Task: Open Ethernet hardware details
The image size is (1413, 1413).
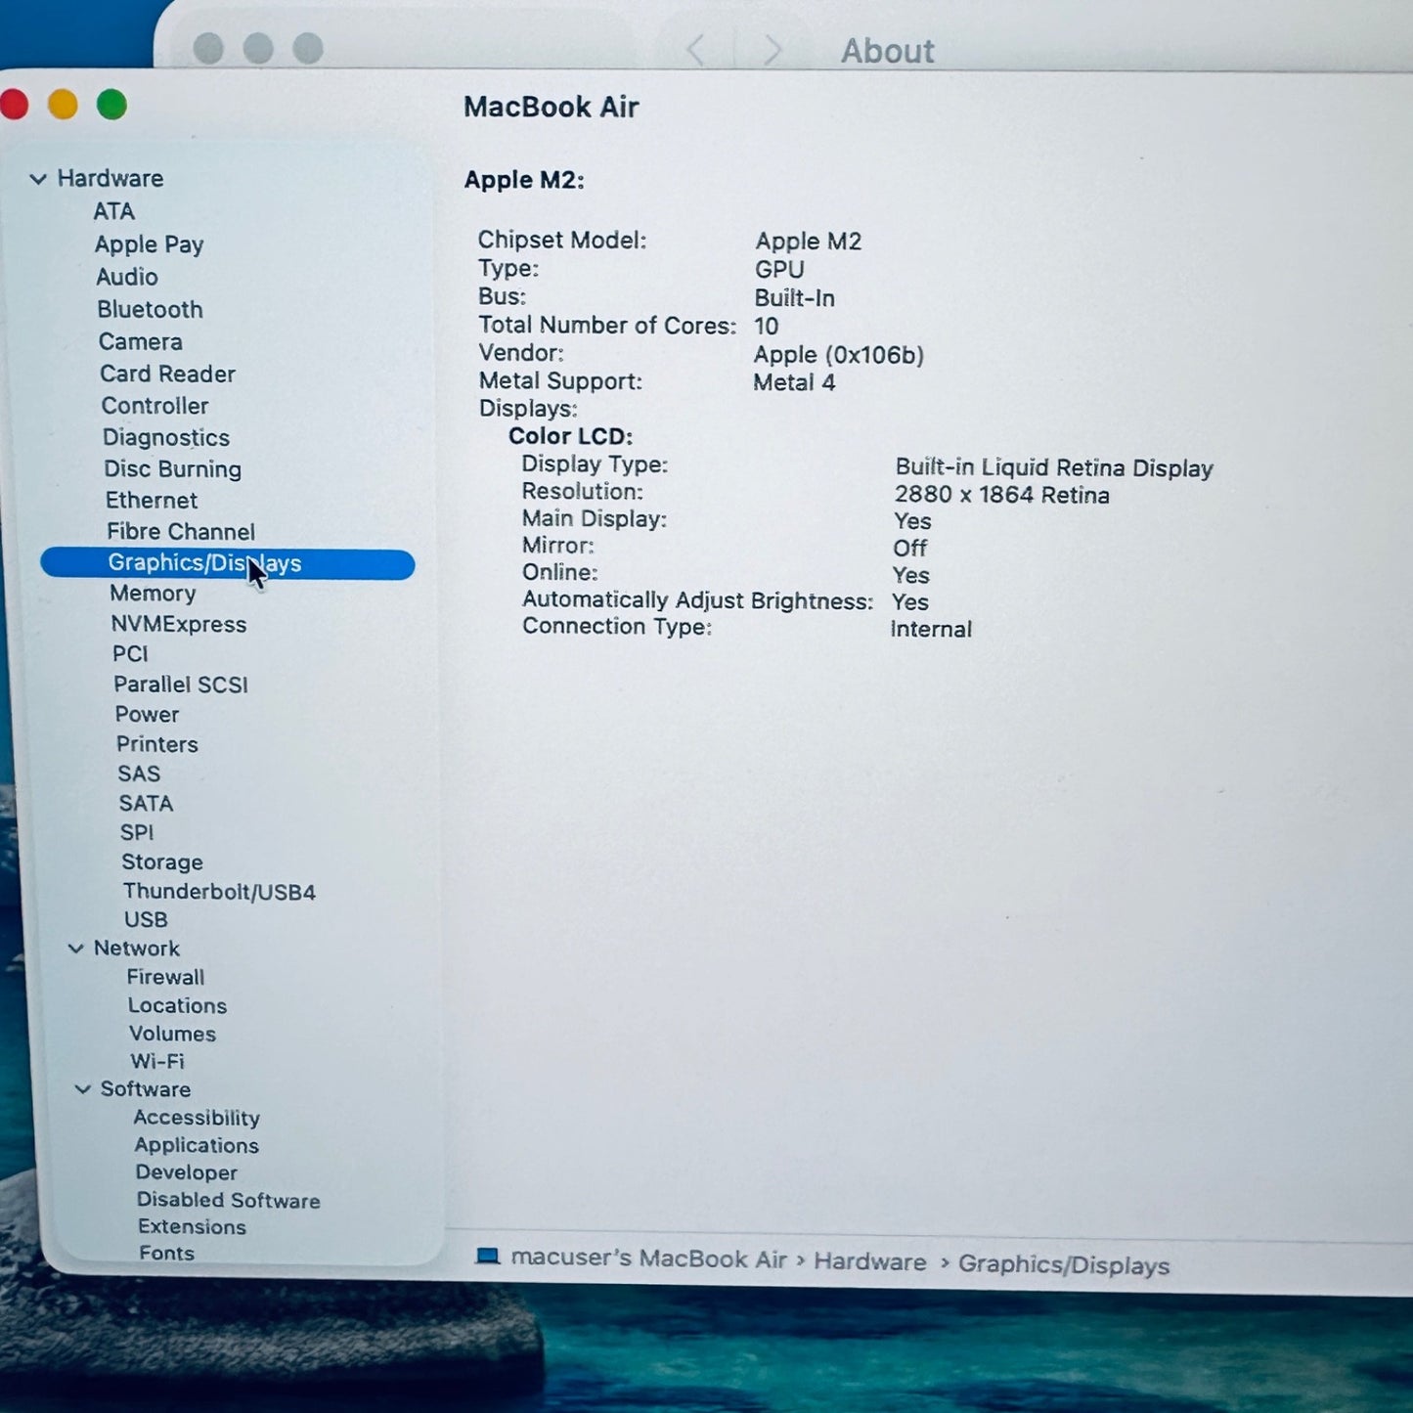Action: tap(152, 501)
